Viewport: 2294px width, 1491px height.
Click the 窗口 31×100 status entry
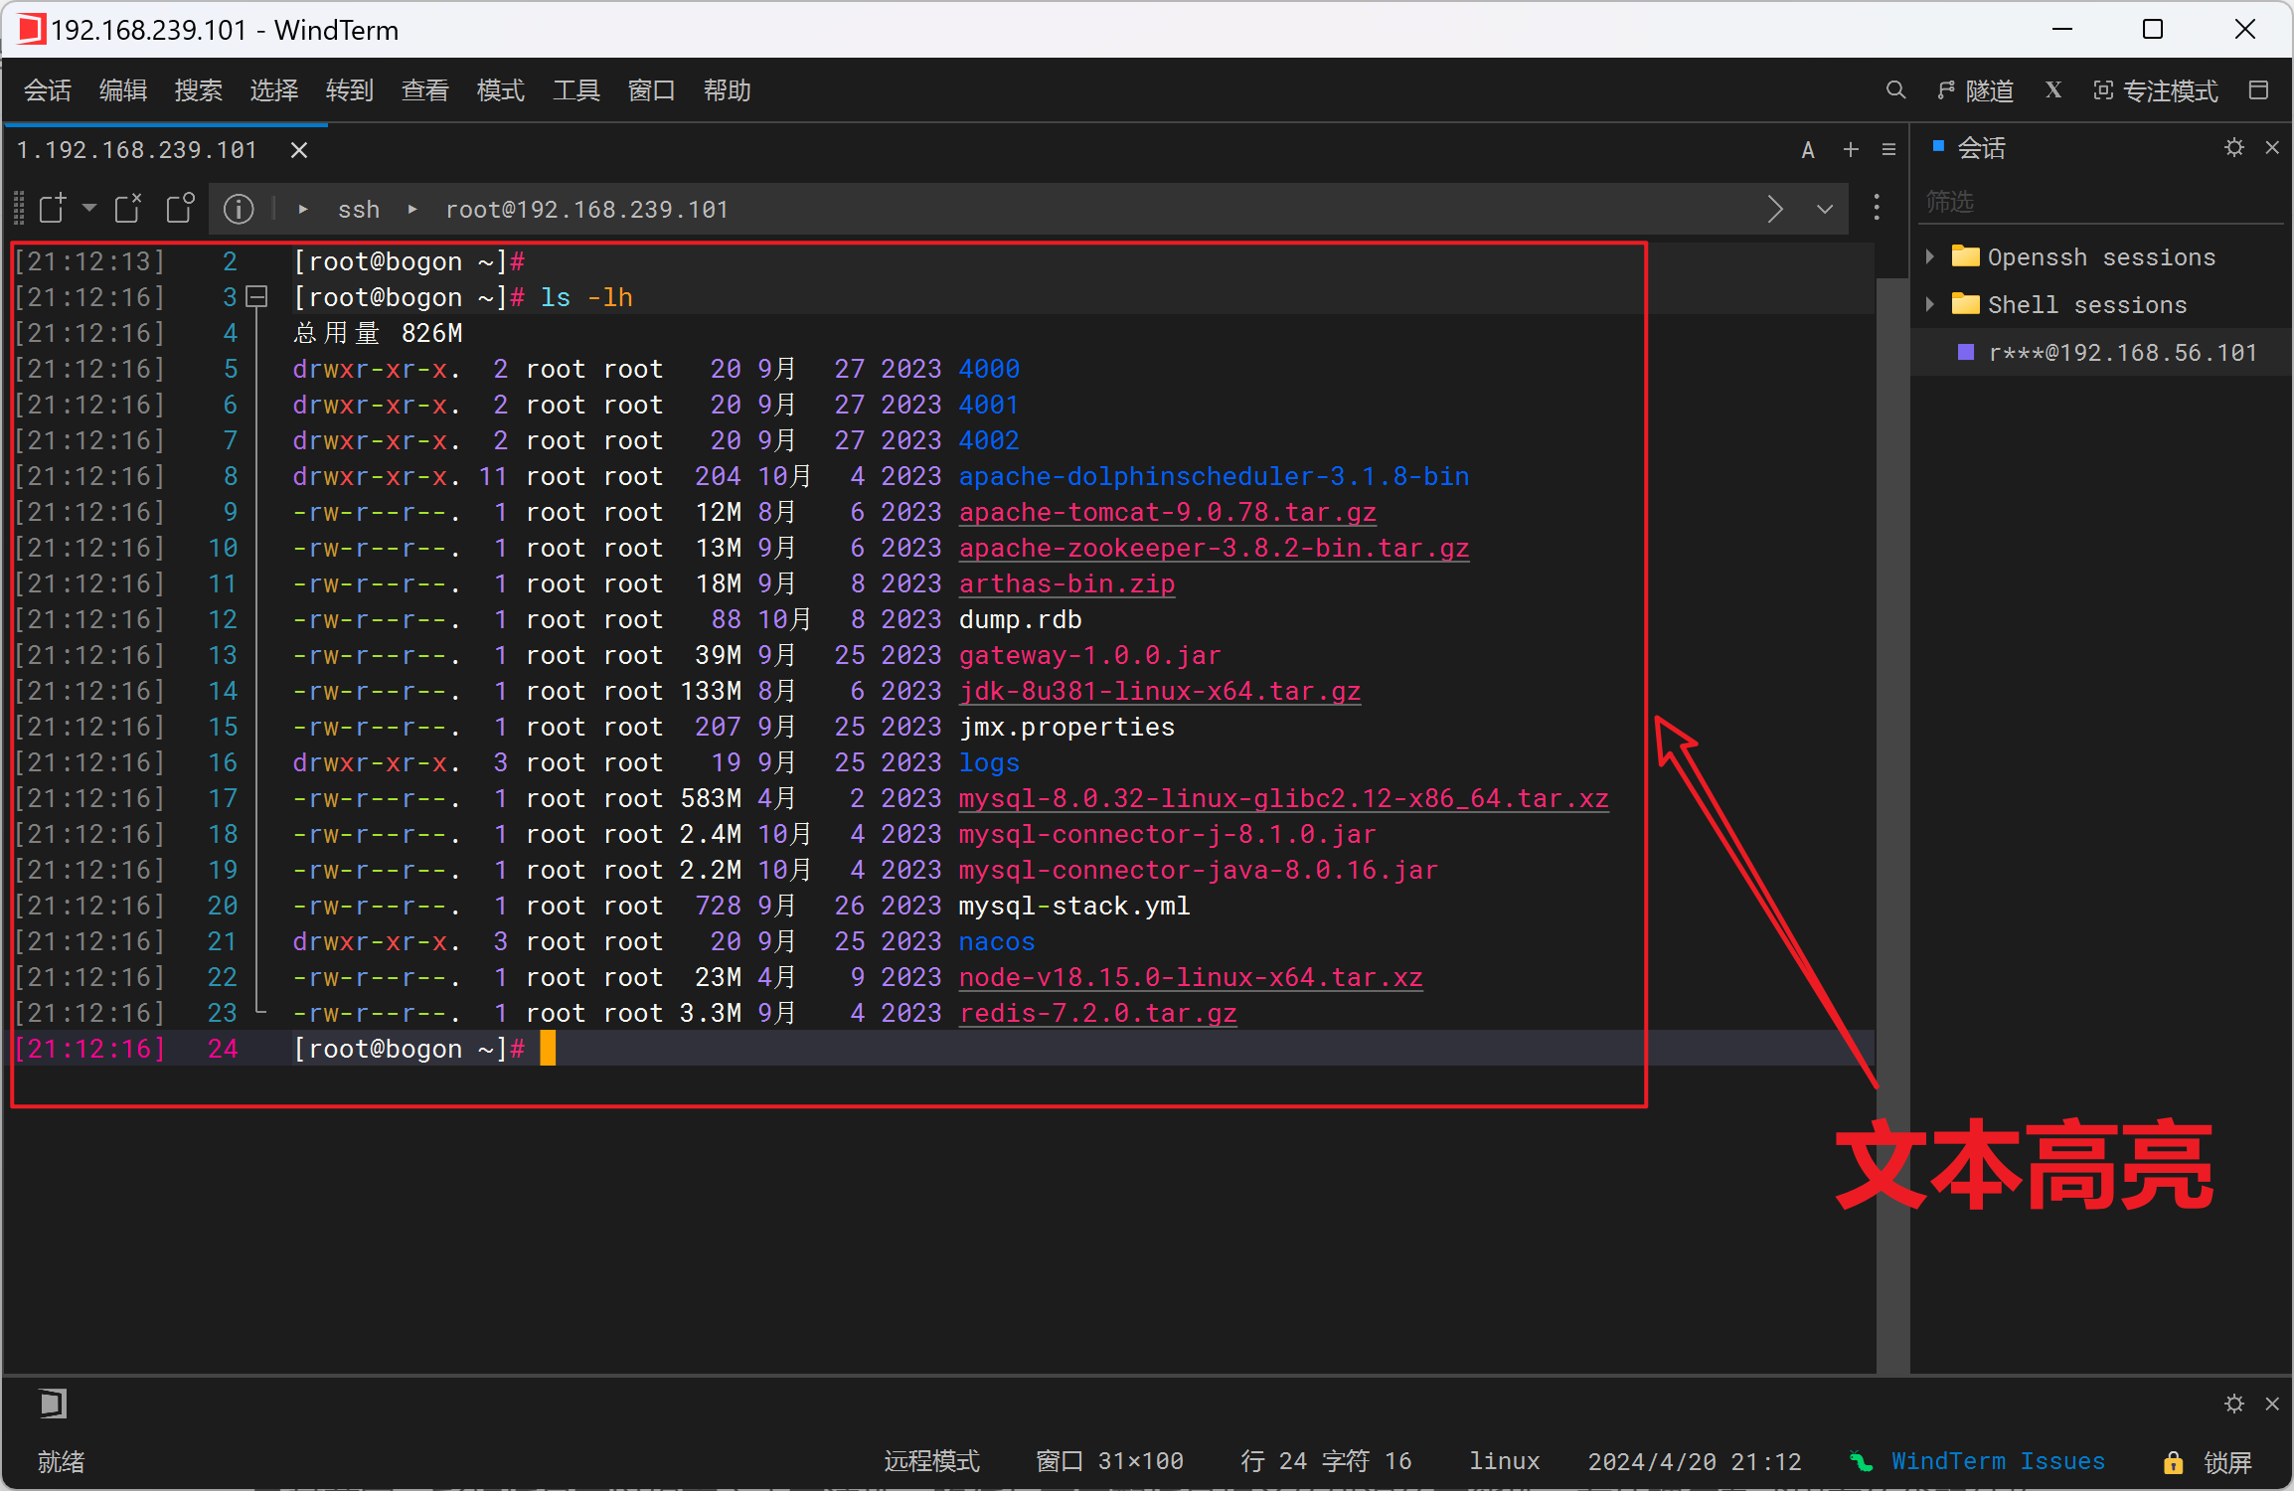(1109, 1461)
